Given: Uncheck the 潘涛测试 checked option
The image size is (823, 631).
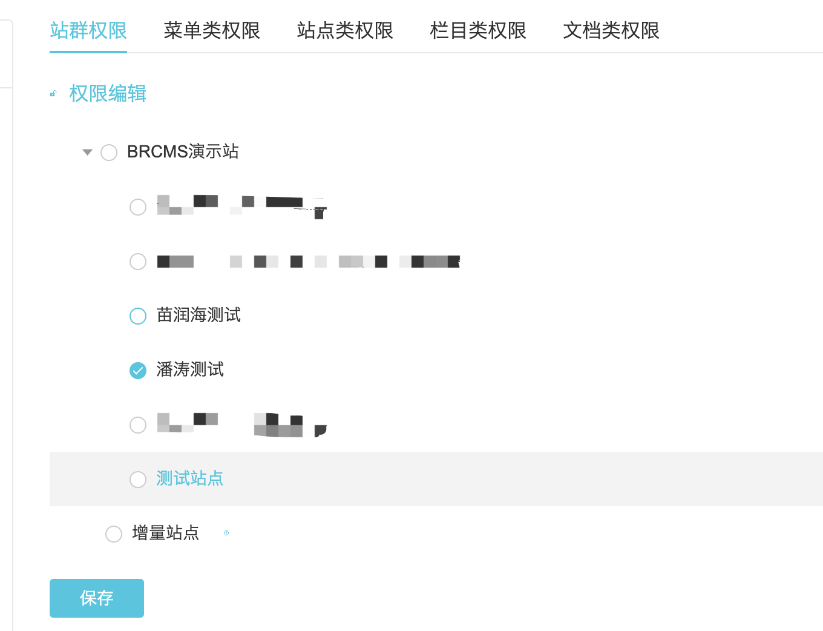Looking at the screenshot, I should tap(138, 371).
